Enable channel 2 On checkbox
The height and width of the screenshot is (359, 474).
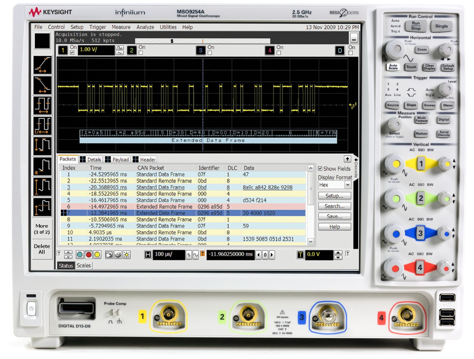point(141,53)
